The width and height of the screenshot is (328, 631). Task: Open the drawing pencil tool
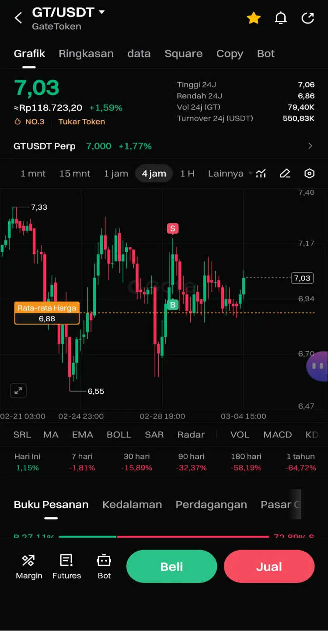point(285,173)
